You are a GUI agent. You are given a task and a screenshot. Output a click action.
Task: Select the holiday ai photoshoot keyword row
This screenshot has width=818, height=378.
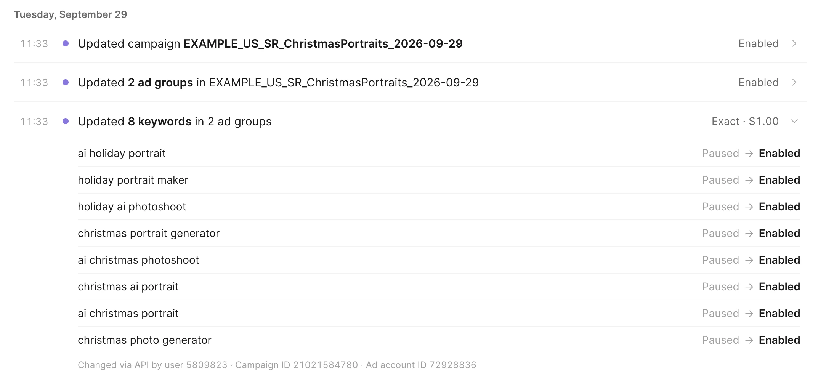tap(439, 207)
